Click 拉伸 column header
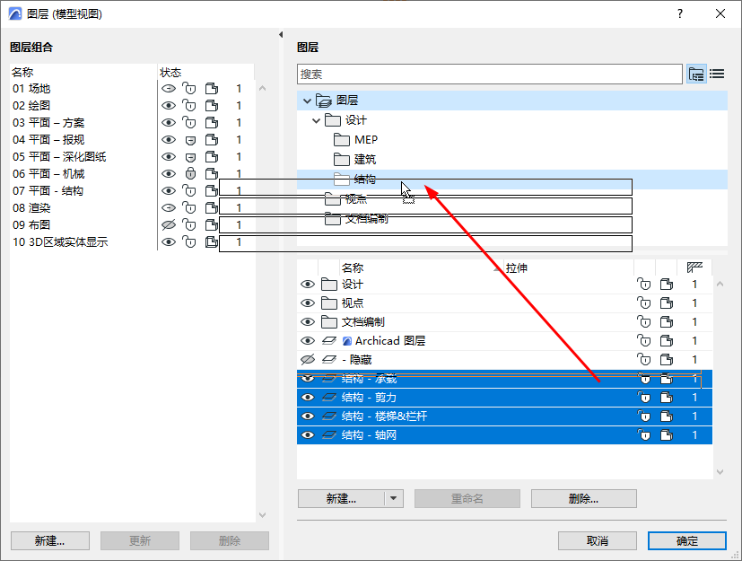This screenshot has height=561, width=742. pyautogui.click(x=516, y=268)
